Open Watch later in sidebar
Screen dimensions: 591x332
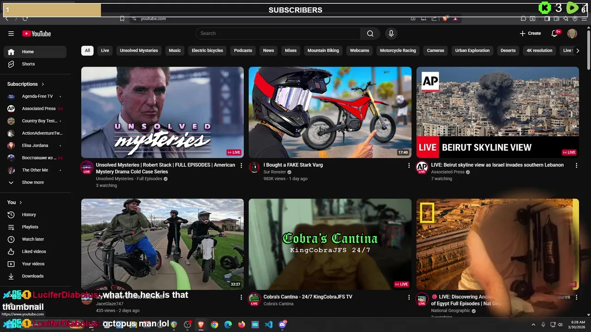35,239
